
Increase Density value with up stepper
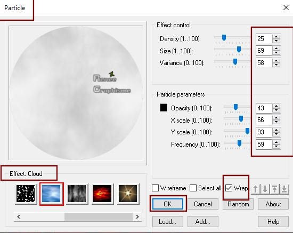pyautogui.click(x=276, y=37)
